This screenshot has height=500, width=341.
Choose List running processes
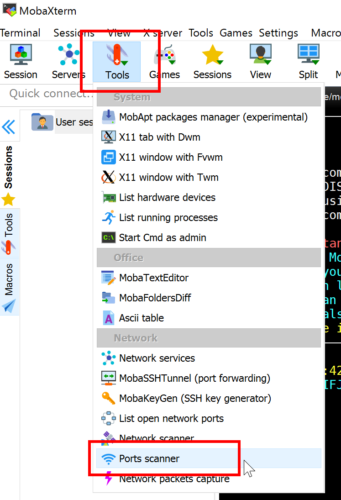point(209,217)
